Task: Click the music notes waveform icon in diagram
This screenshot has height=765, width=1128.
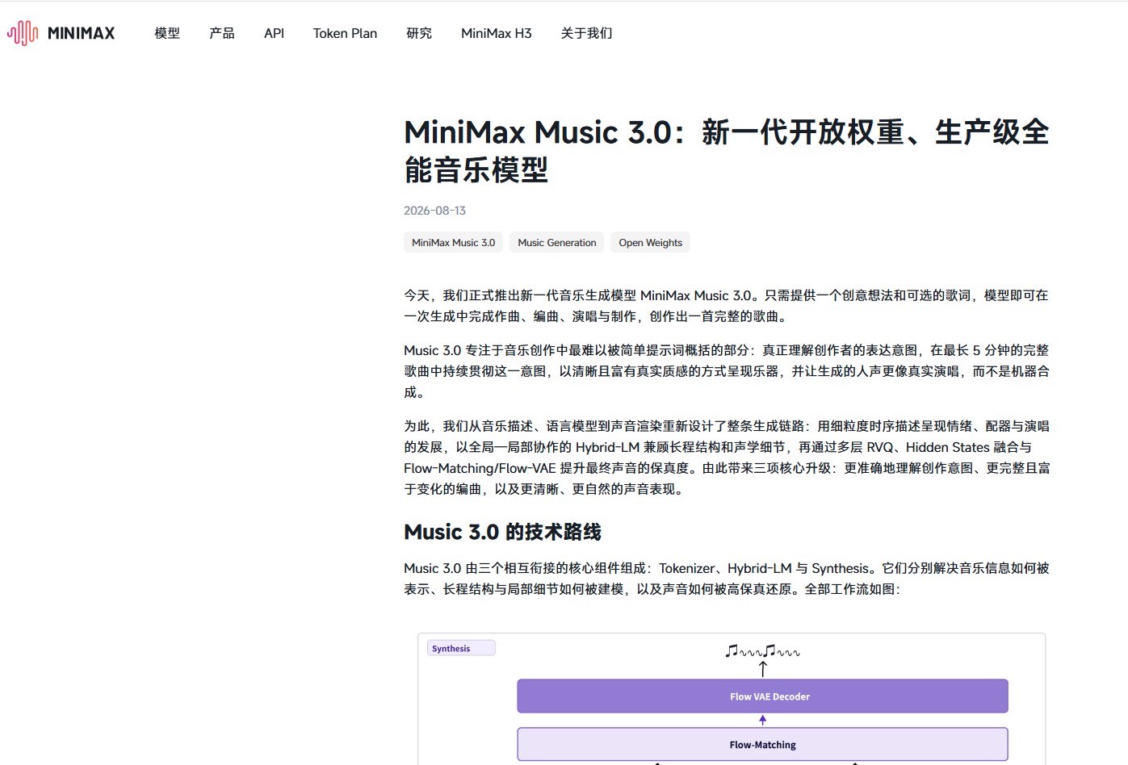Action: (762, 650)
